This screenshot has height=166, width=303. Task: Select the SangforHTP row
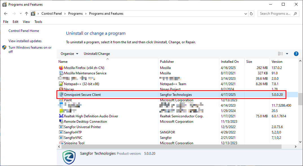pyautogui.click(x=178, y=132)
